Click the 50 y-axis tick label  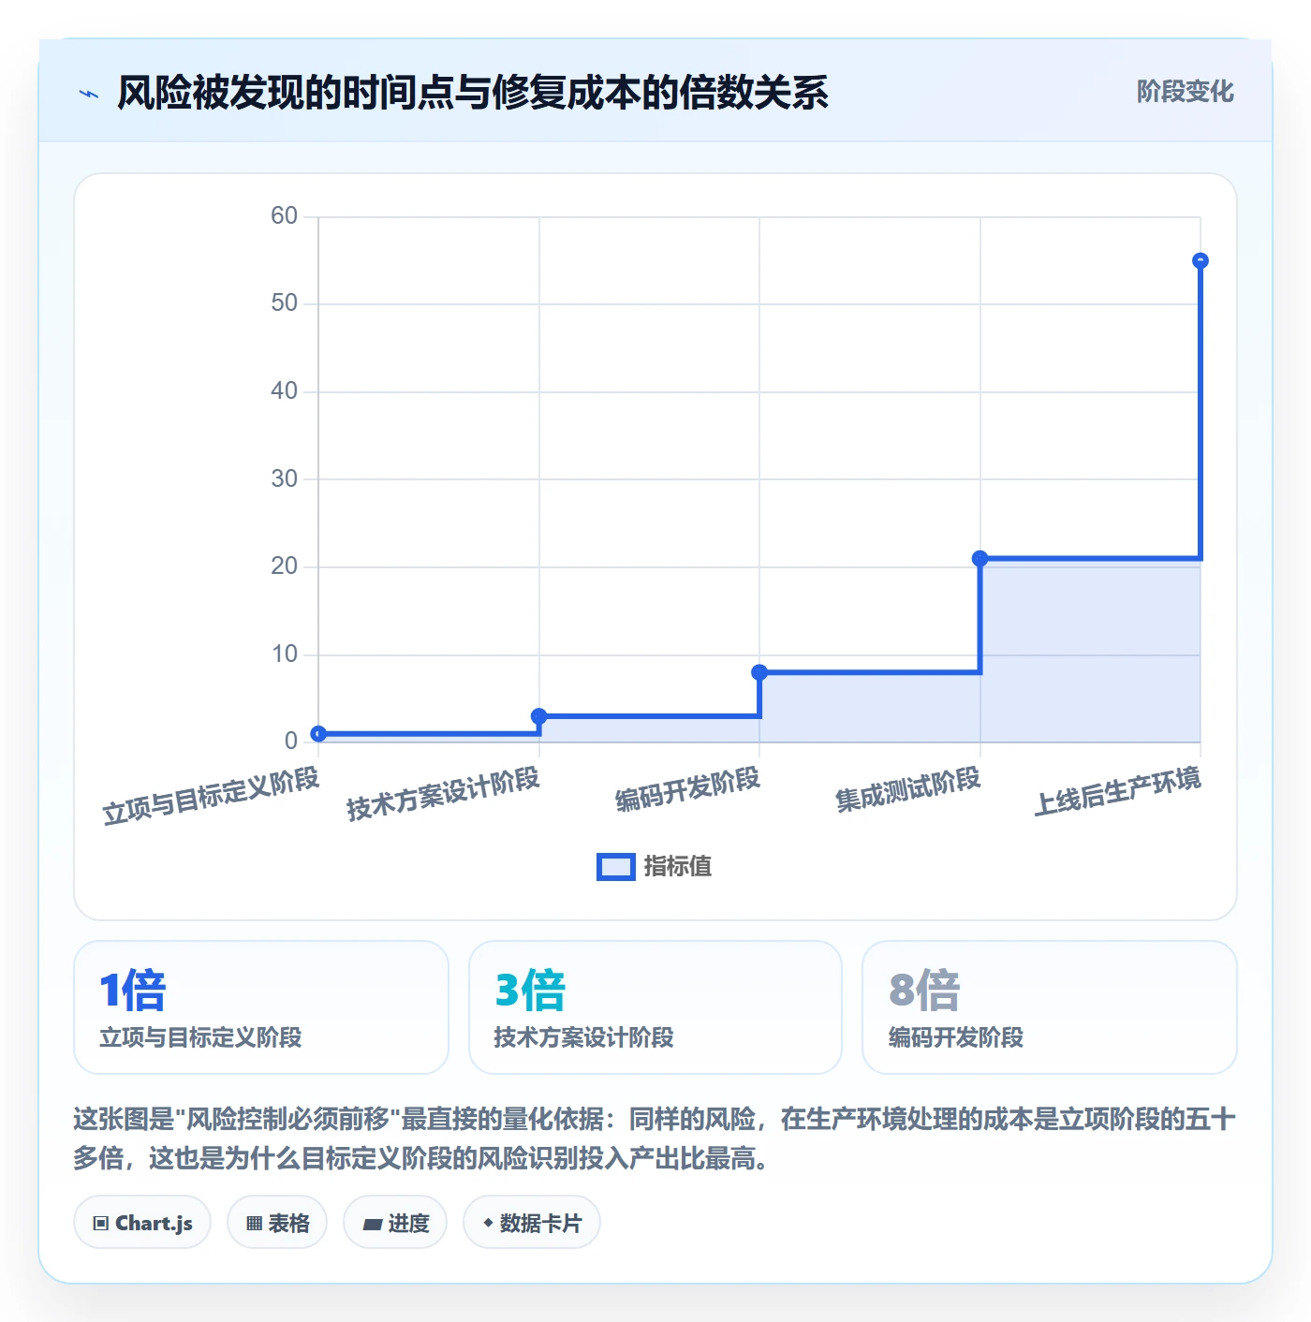tap(284, 303)
